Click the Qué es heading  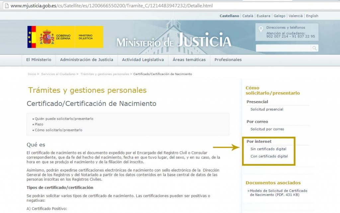click(x=36, y=145)
